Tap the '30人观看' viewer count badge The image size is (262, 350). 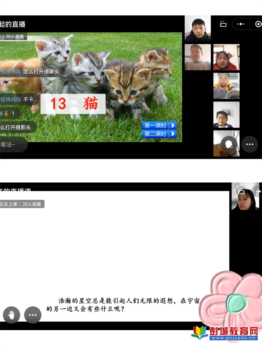coord(15,37)
